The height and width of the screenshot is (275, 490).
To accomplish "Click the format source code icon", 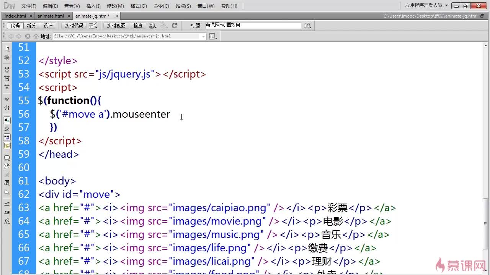I will pos(7,221).
